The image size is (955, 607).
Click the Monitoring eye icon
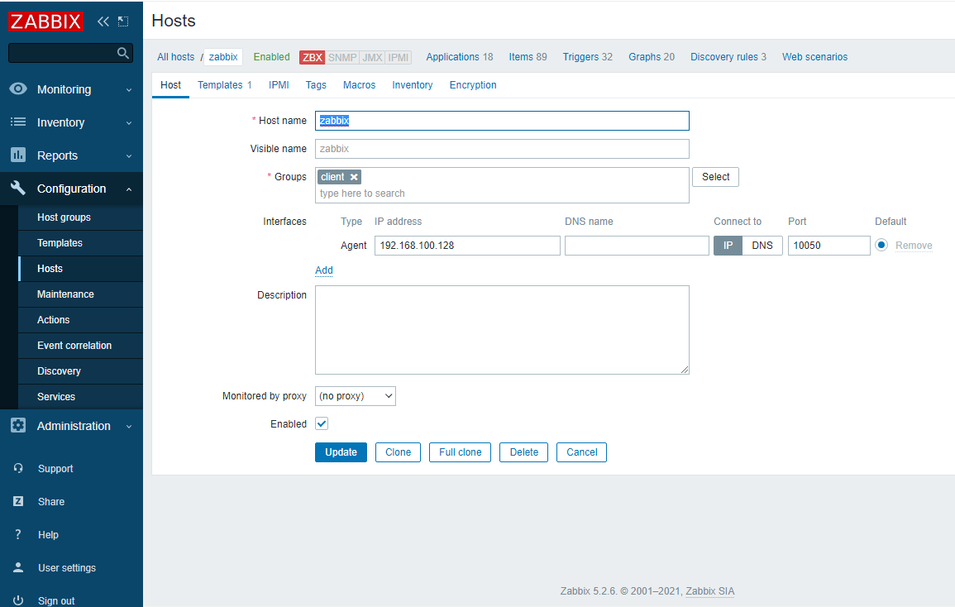click(18, 89)
